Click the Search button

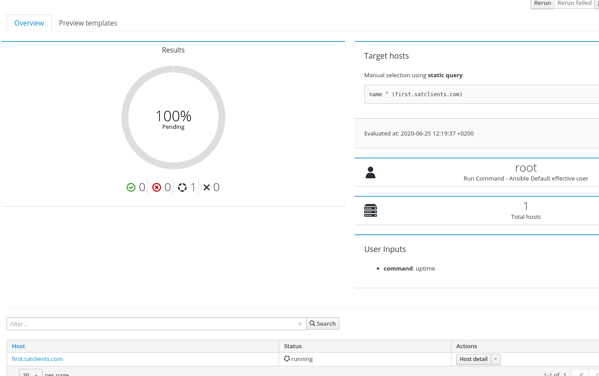click(x=322, y=323)
